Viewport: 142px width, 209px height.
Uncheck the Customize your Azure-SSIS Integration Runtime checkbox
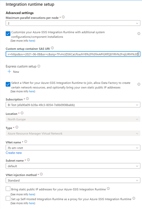8,34
